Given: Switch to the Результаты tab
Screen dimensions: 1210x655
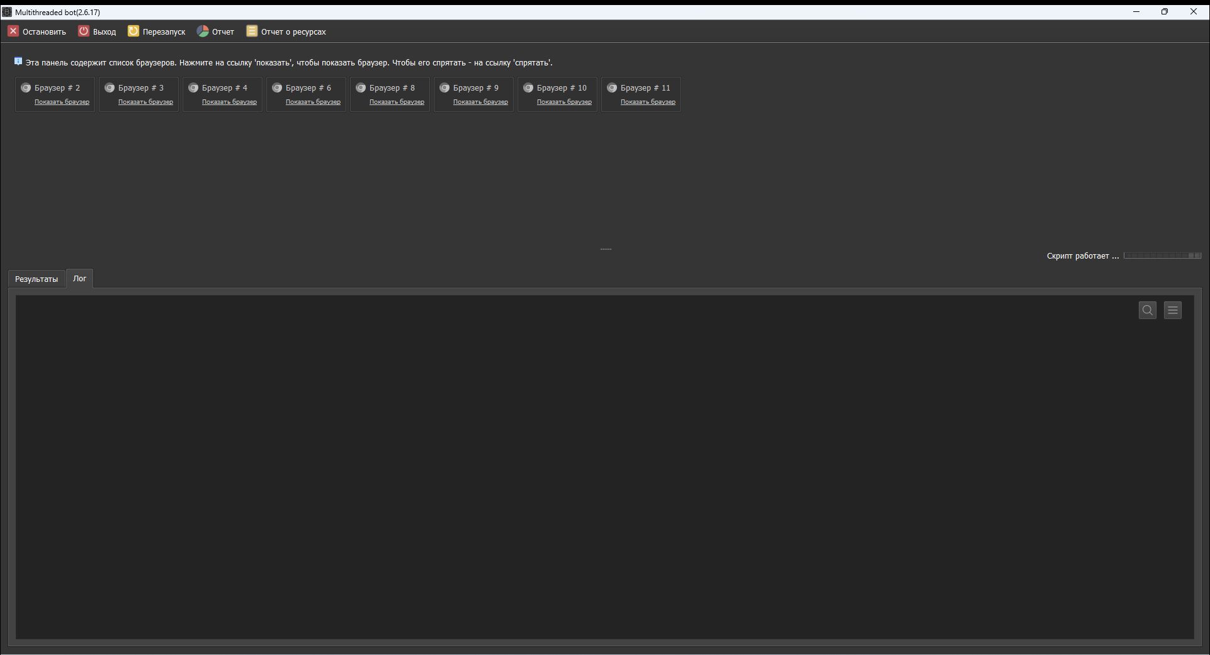Looking at the screenshot, I should pyautogui.click(x=36, y=278).
